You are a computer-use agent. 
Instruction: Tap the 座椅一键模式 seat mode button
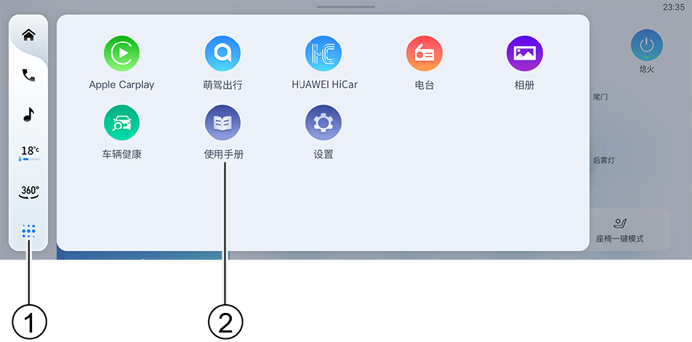click(x=619, y=230)
